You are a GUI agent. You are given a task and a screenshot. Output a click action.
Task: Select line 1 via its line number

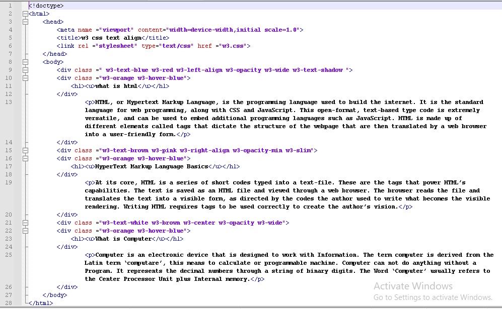pos(10,6)
